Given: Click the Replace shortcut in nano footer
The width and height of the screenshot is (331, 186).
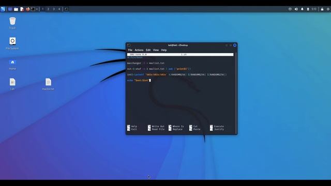Looking at the screenshot, I should 176,129.
